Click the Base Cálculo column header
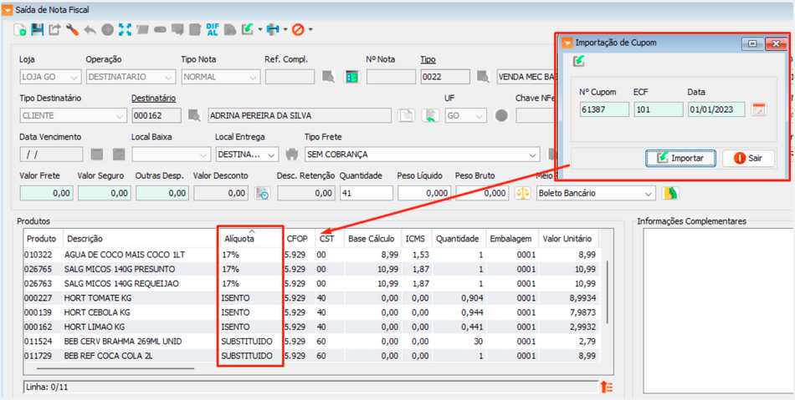Image resolution: width=795 pixels, height=400 pixels. (372, 238)
